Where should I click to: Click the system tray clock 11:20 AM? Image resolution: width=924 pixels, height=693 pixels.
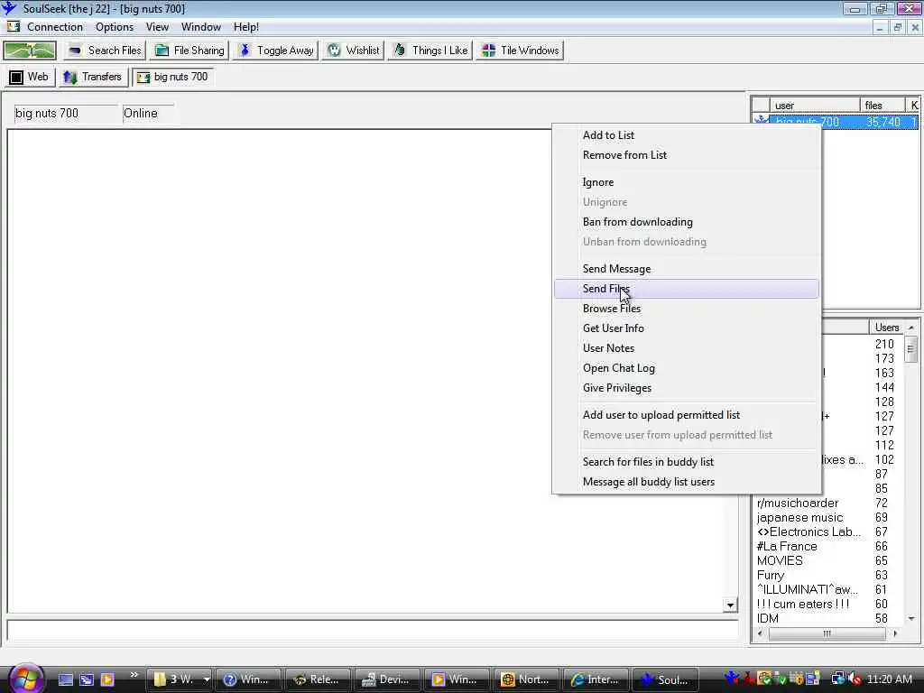pos(890,679)
